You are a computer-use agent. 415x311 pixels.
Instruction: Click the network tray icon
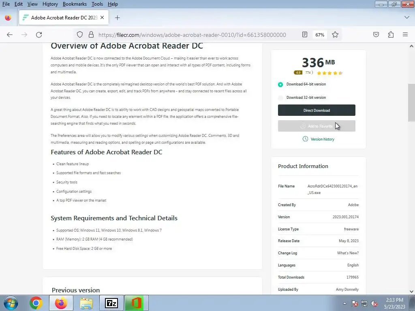click(364, 303)
